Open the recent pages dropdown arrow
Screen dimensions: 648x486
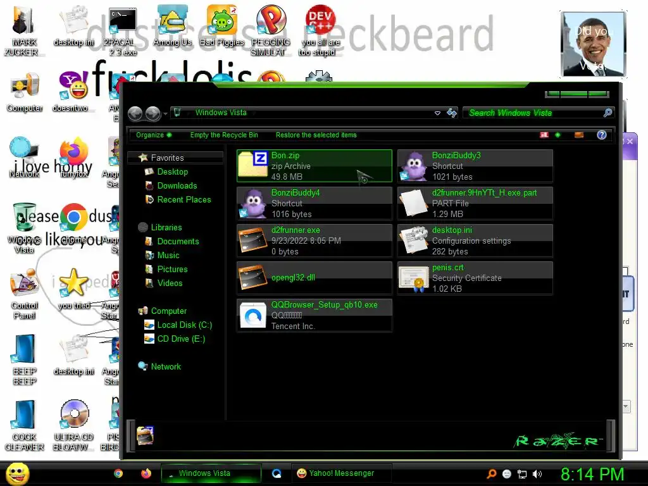165,113
